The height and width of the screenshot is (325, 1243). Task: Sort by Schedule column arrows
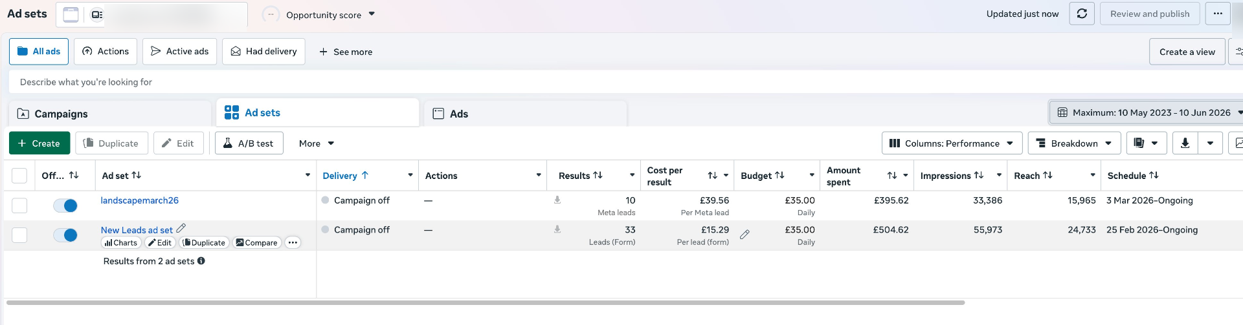(x=1154, y=175)
